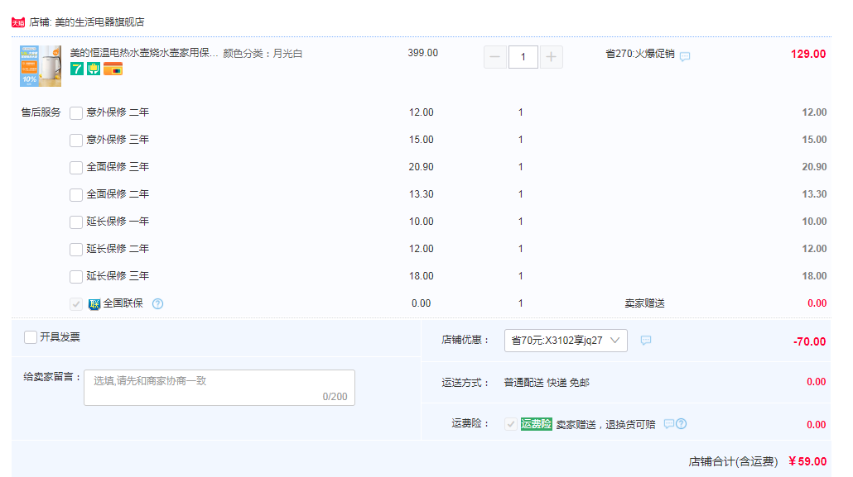Open the 店铺优惠 省70元 dropdown
The image size is (853, 477).
[x=566, y=341]
